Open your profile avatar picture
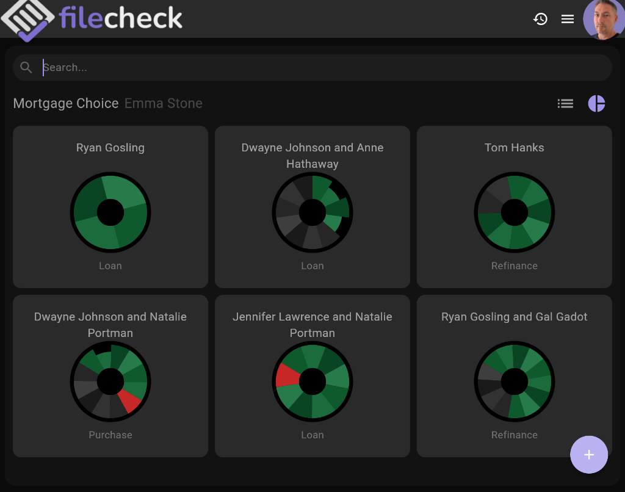The width and height of the screenshot is (625, 492). coord(604,19)
